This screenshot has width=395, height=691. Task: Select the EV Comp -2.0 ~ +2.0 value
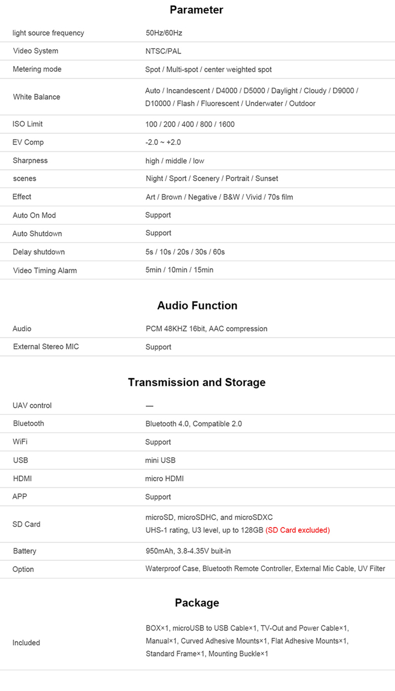[163, 142]
